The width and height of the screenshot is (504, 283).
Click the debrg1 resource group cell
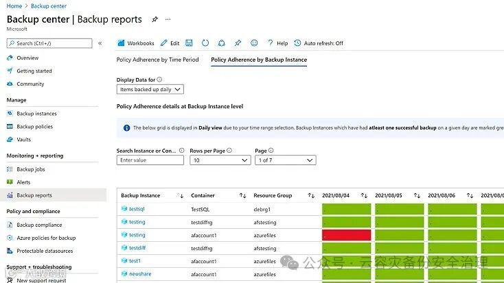tap(262, 209)
